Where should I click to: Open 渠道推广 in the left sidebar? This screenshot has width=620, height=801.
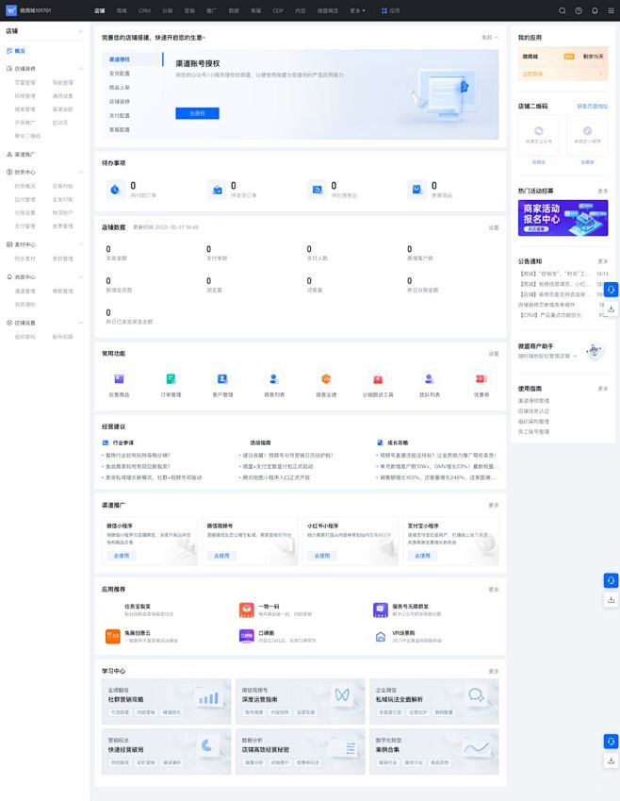point(24,155)
